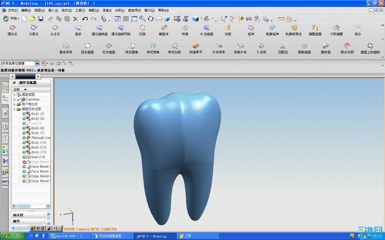Open the 通过曲线组 (Through Curves) tool
The width and height of the screenshot is (385, 240).
(x=99, y=30)
